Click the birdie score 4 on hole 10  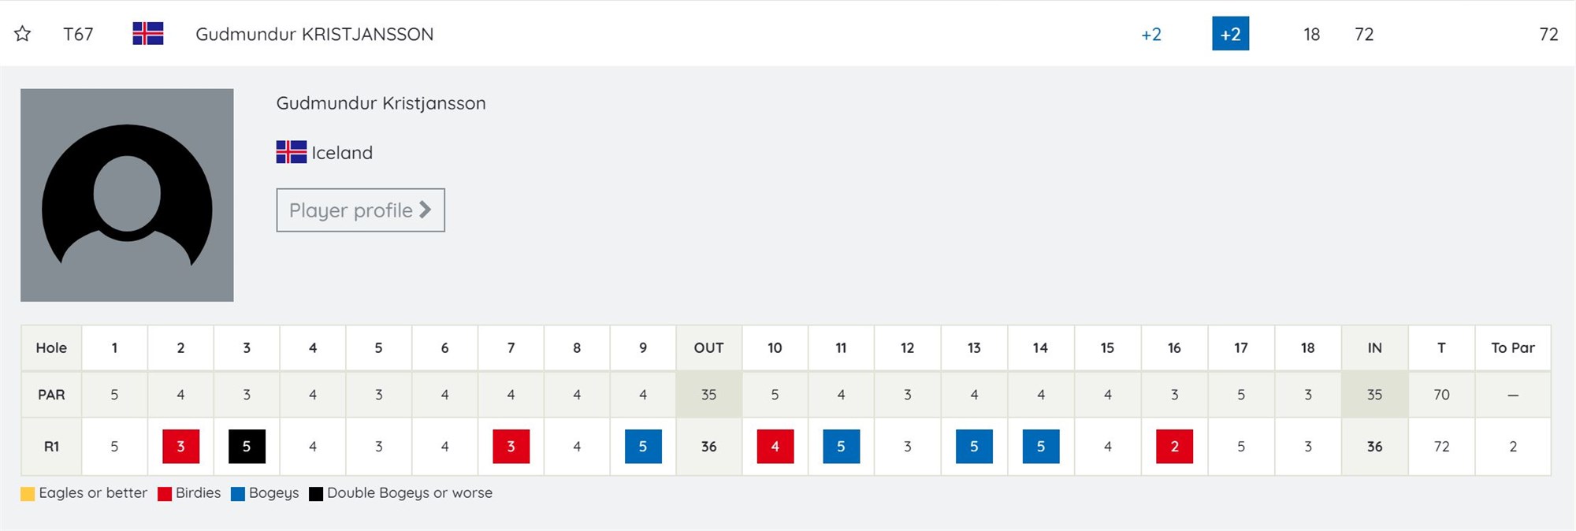click(x=775, y=447)
